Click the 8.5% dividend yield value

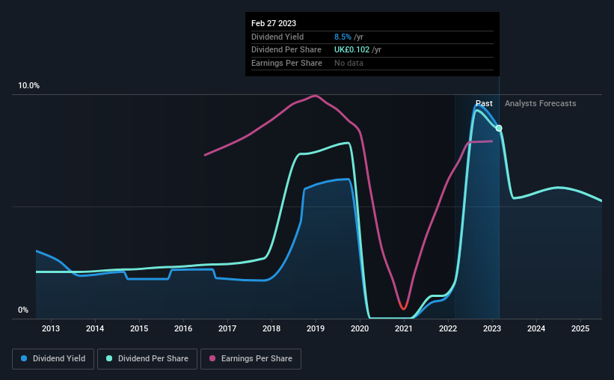pos(343,37)
